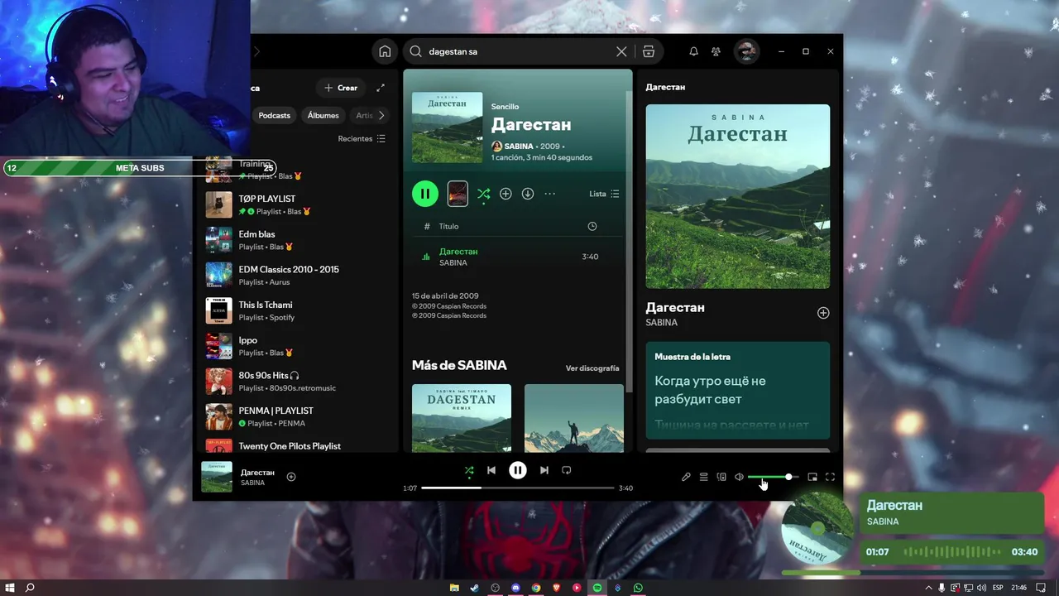Image resolution: width=1059 pixels, height=596 pixels.
Task: Skip to the previous track
Action: tap(491, 470)
